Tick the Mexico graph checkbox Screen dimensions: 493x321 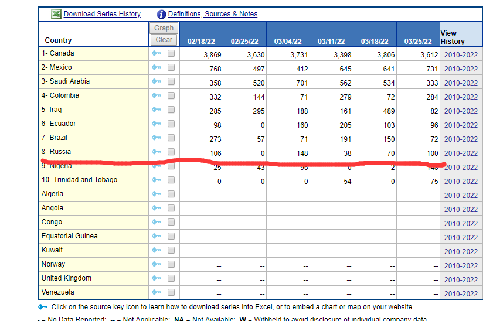pyautogui.click(x=171, y=67)
